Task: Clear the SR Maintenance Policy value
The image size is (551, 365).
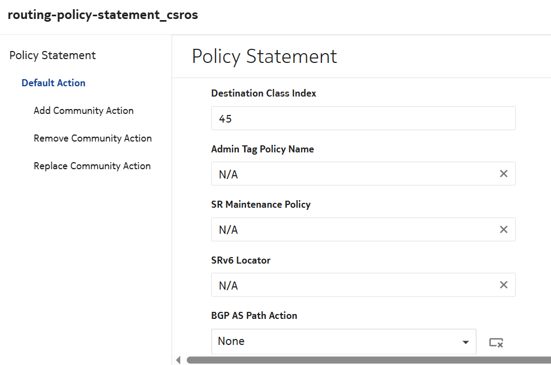Action: coord(503,230)
